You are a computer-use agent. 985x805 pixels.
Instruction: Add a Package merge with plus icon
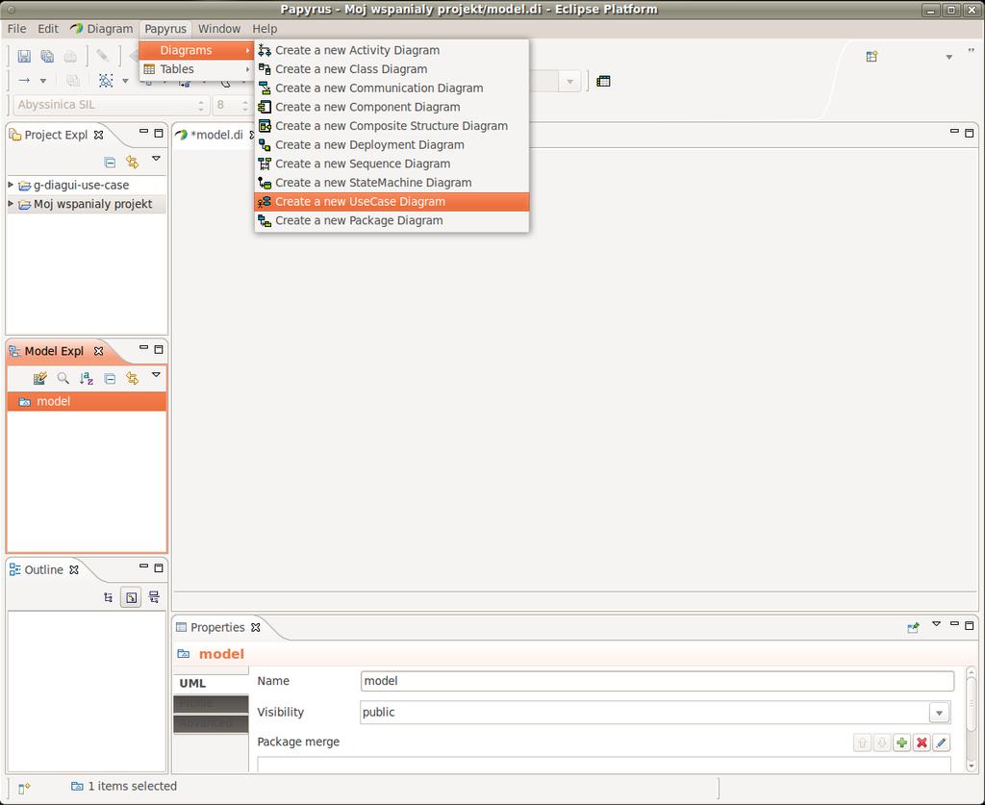(x=901, y=742)
